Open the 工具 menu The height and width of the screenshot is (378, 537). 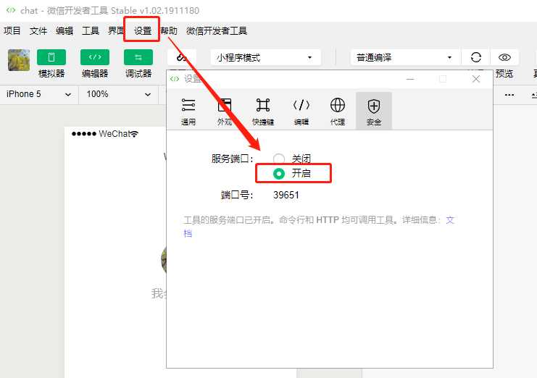[91, 31]
